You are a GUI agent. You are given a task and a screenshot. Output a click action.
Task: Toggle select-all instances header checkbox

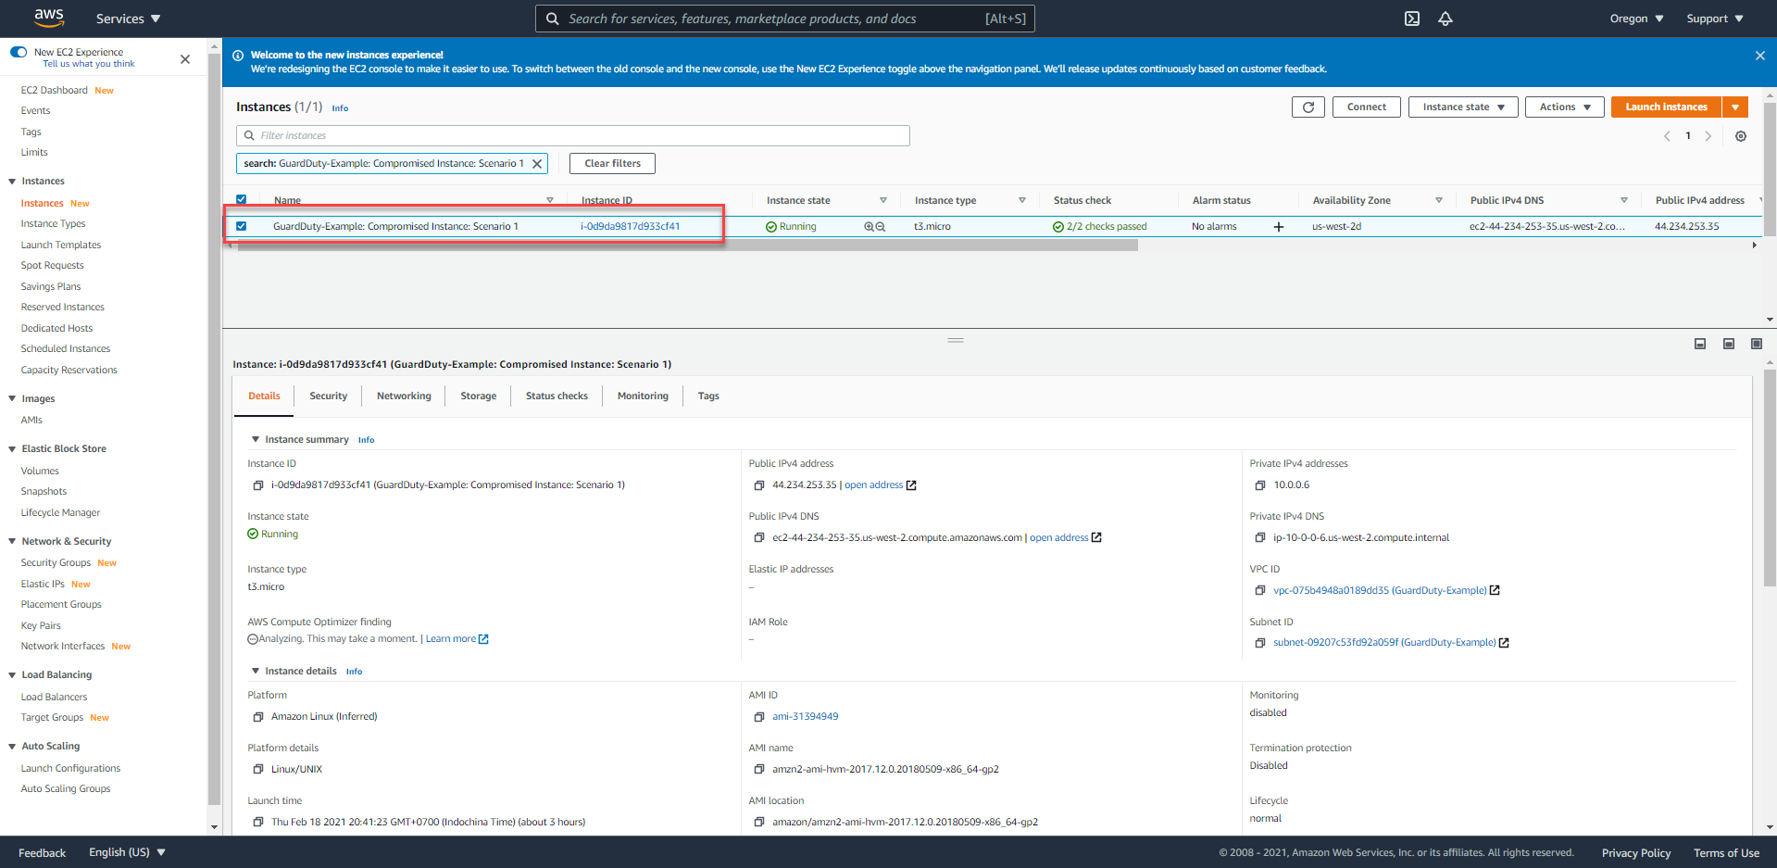(x=242, y=200)
